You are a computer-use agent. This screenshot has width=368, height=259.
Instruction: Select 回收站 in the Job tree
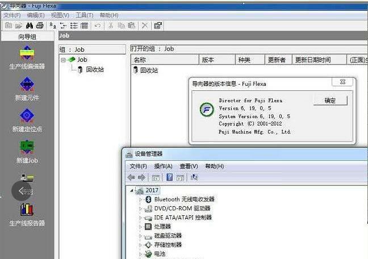95,70
